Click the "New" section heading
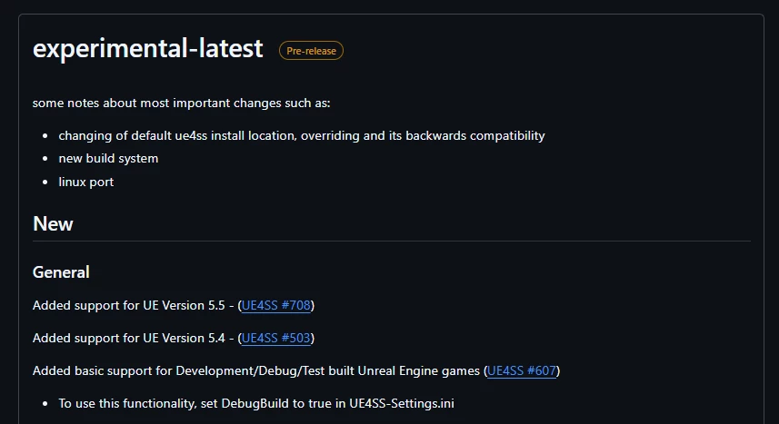Viewport: 779px width, 424px height. [x=53, y=224]
